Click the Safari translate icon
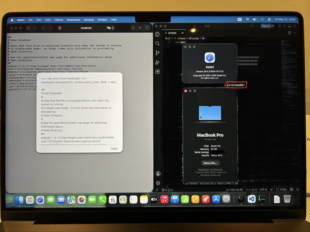Viewport: 310px width, 232px height. click(x=109, y=28)
